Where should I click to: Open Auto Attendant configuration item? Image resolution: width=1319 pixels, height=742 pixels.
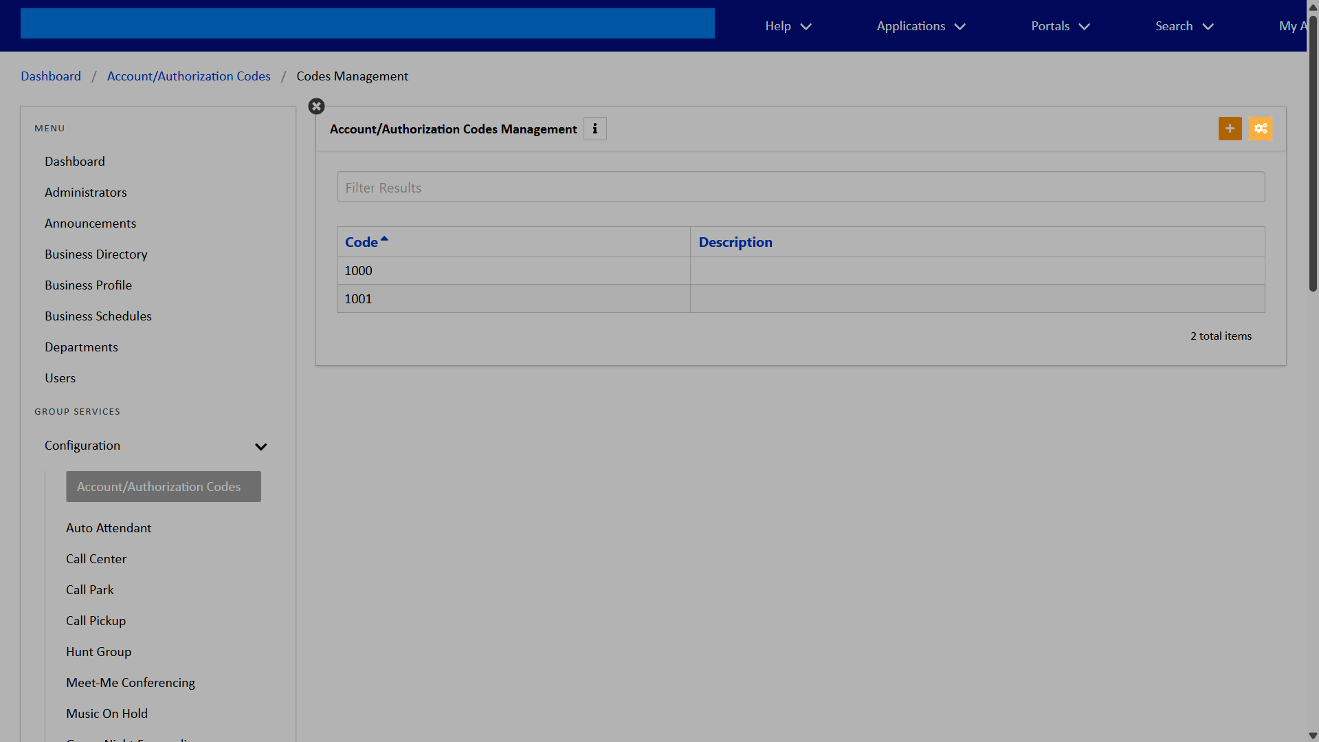point(109,528)
